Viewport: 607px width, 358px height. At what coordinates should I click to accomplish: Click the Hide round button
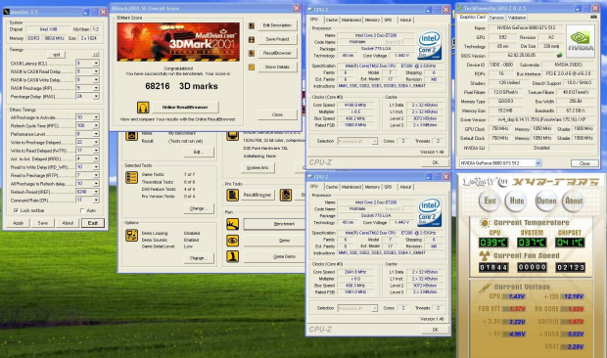tap(516, 201)
